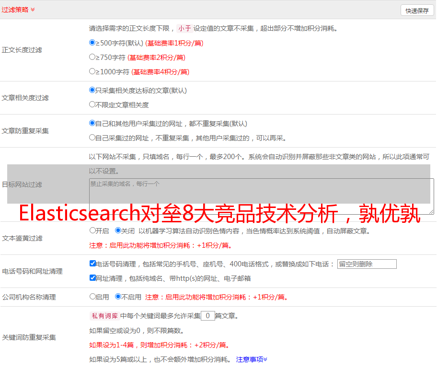Select 自己和其他用户采集过的网址 no-repeat option
The image size is (437, 368).
92,123
